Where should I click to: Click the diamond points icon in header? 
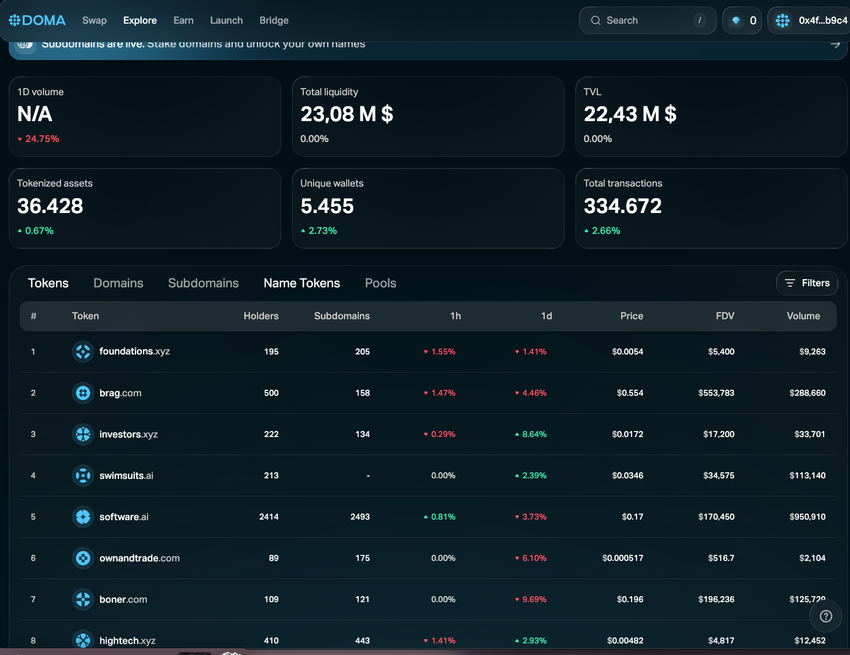[x=736, y=20]
